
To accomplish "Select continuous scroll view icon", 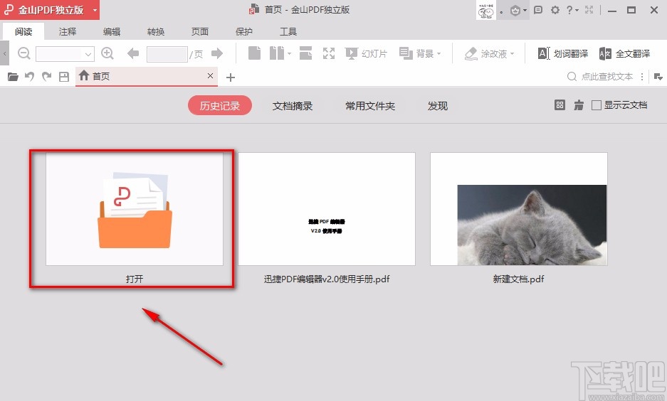I will (x=306, y=53).
